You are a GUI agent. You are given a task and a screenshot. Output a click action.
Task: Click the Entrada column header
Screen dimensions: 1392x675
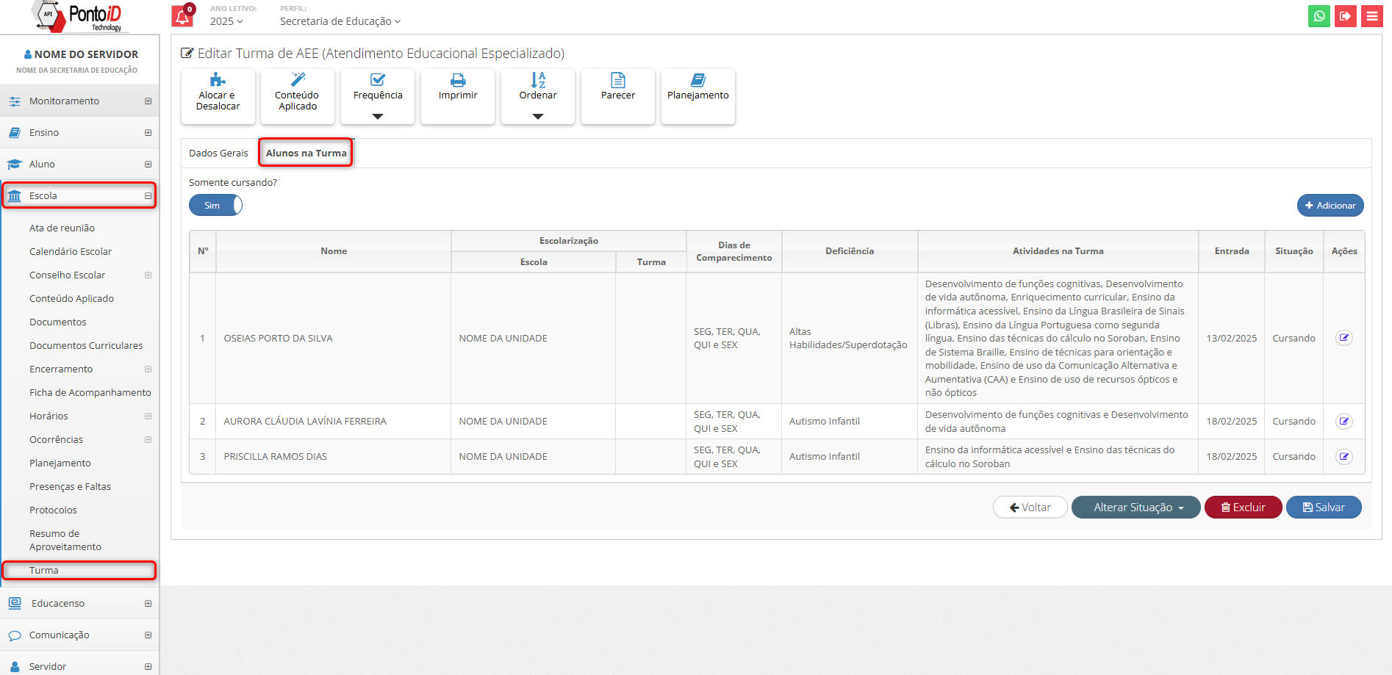(1232, 251)
